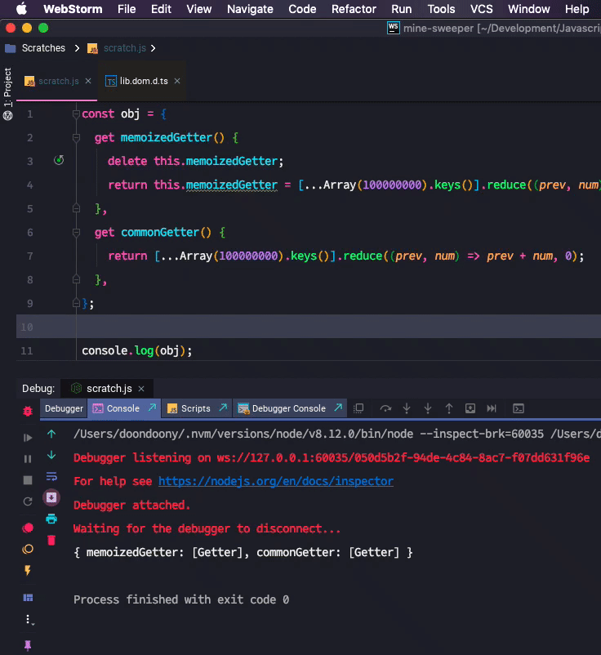Click the Restore Layout icon
Image resolution: width=601 pixels, height=655 pixels.
(28, 598)
